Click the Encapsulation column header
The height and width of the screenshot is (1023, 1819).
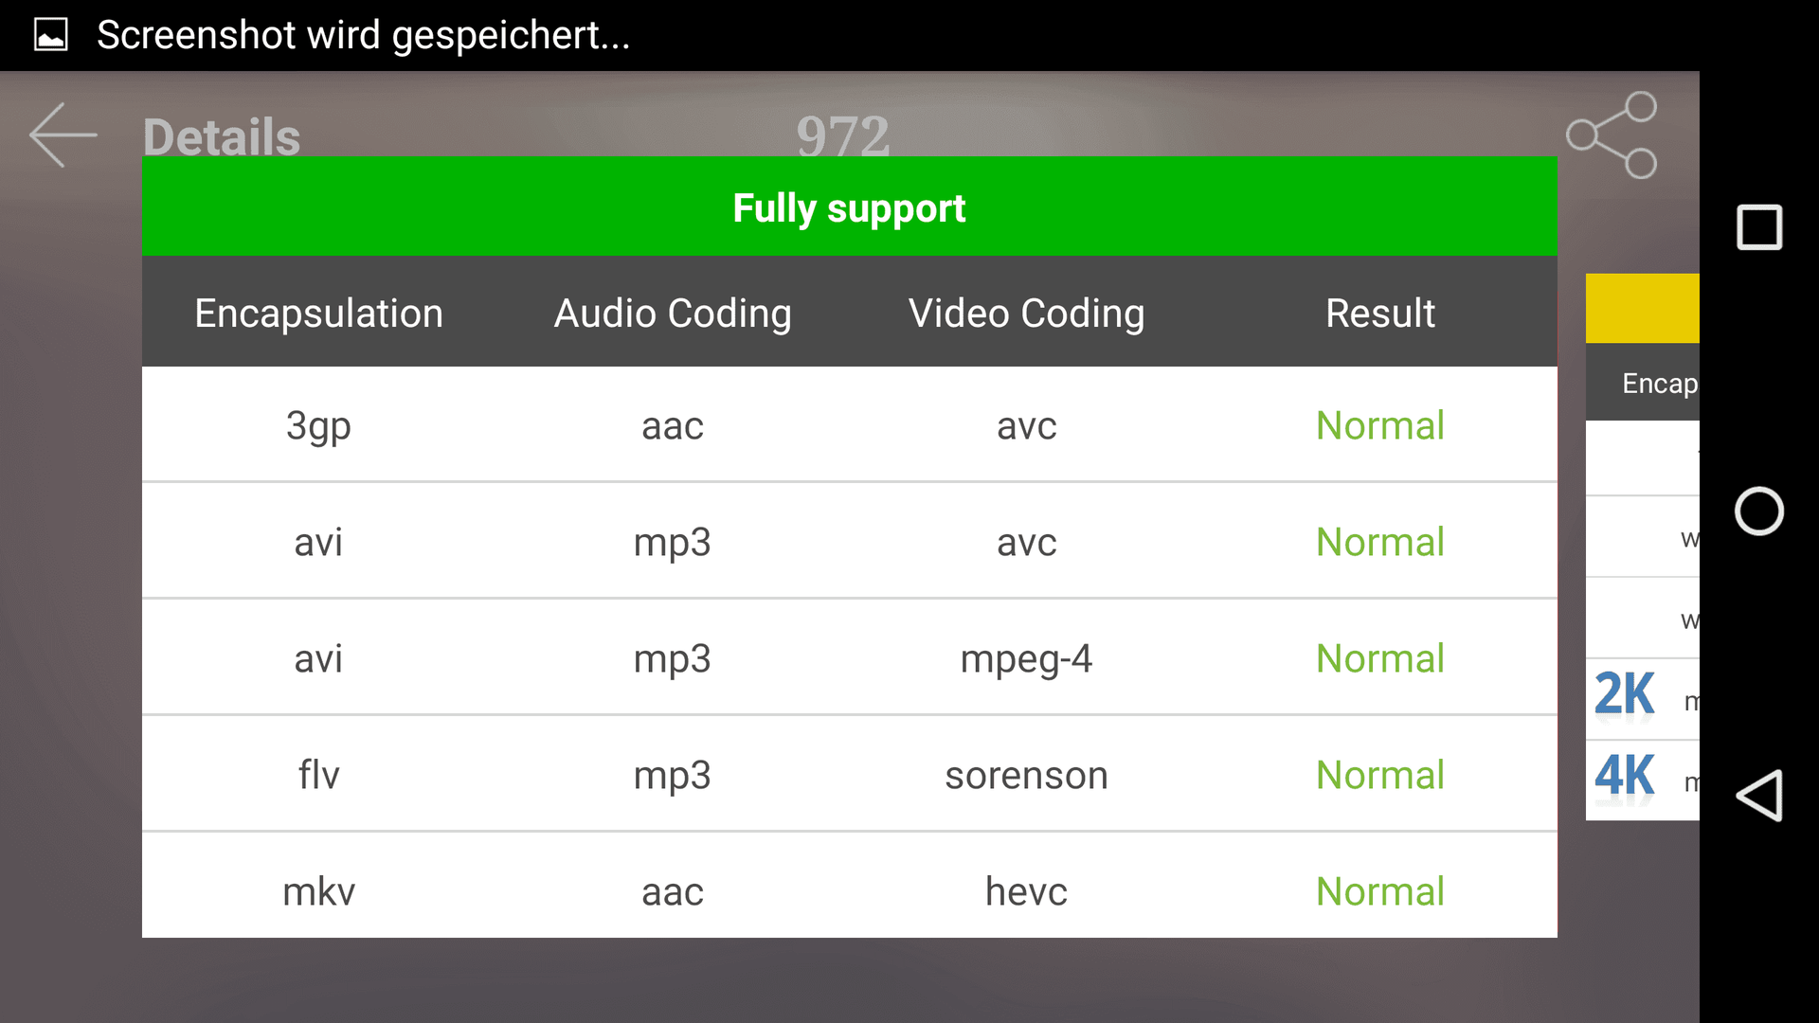(x=319, y=314)
